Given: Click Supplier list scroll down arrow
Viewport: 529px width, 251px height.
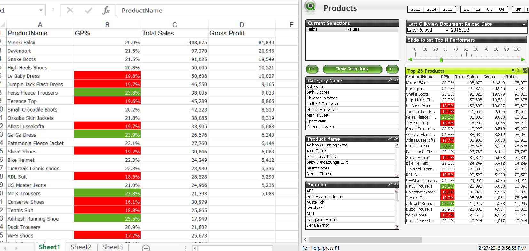Looking at the screenshot, I should click(397, 227).
